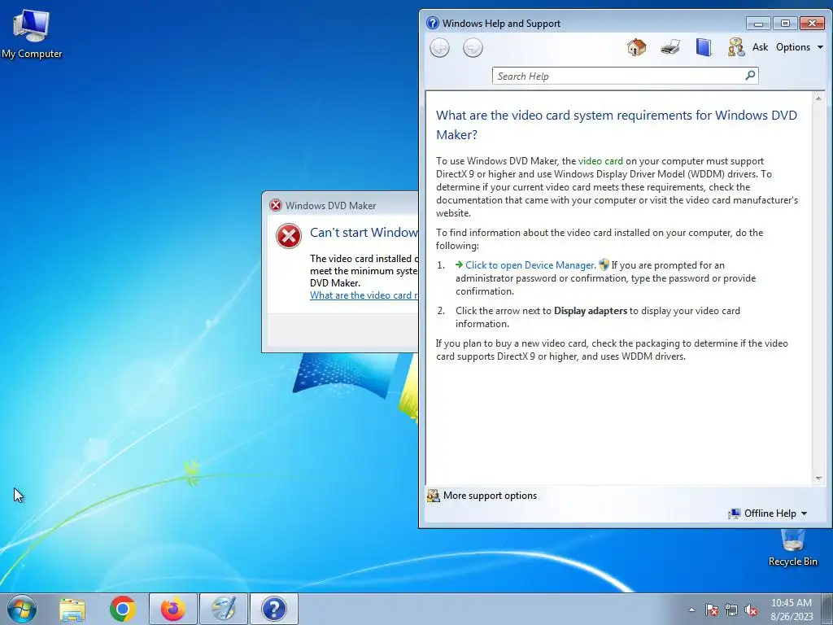
Task: Select Recycle Bin desktop icon
Action: coord(792,548)
